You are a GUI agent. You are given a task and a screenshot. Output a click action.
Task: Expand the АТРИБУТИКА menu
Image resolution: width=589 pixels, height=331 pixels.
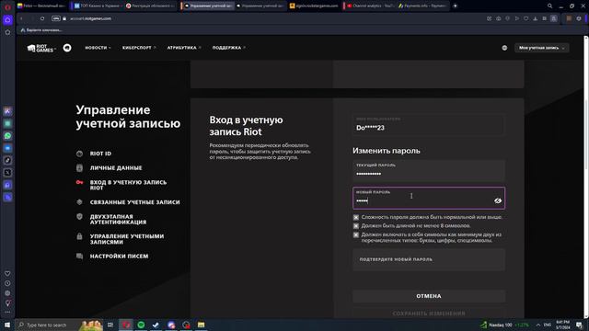184,48
